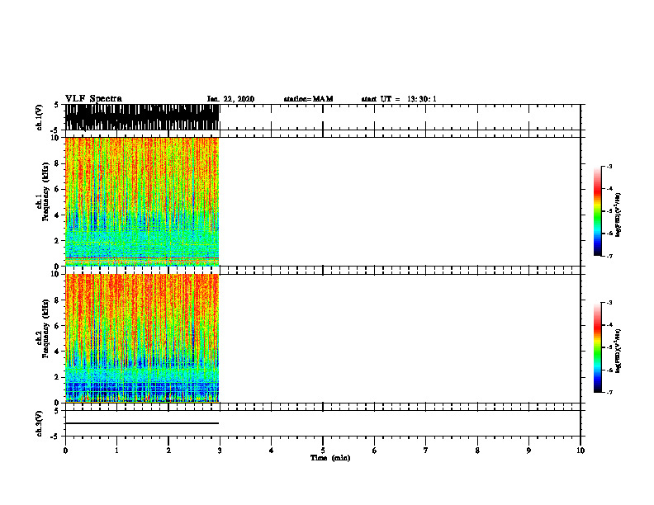Click the -7 tick on ch.2 colorbar
This screenshot has width=654, height=505.
(609, 393)
